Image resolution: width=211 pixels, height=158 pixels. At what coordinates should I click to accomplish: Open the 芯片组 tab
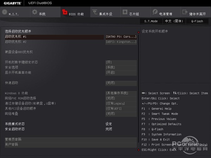pos(136,12)
